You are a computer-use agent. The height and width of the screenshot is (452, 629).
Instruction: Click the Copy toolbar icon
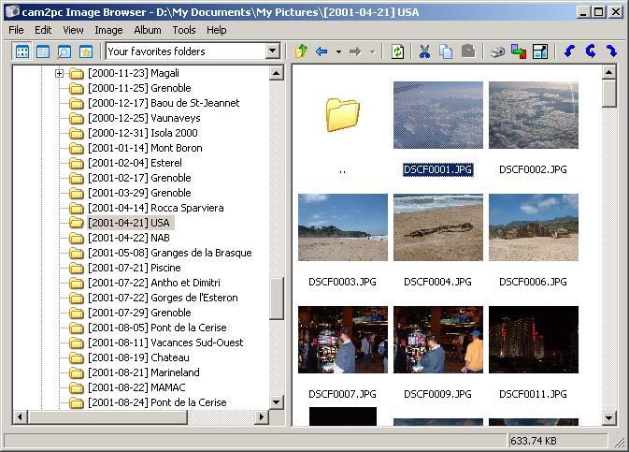tap(446, 51)
